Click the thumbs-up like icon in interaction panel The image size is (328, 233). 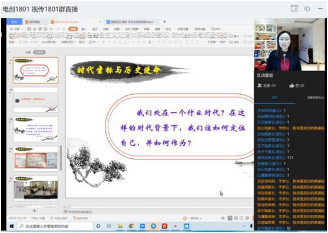pos(291,85)
